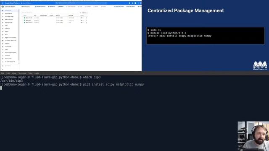Click the search products and resources field
The width and height of the screenshot is (269, 151).
coord(82,3)
